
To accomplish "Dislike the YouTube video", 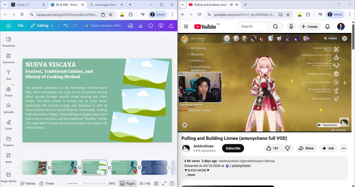I will [287, 148].
